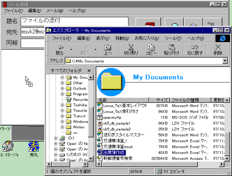232x176 pixels.
Task: Click the Back (戻る) toolbar button
Action: point(60,50)
